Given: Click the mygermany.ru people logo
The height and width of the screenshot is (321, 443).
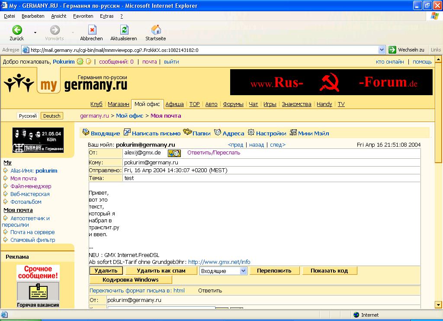Looking at the screenshot, I should pos(19,83).
